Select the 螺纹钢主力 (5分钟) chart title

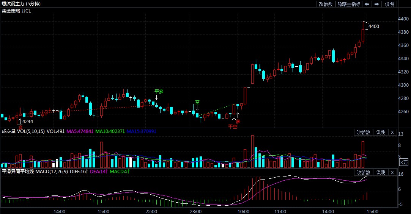(21, 4)
